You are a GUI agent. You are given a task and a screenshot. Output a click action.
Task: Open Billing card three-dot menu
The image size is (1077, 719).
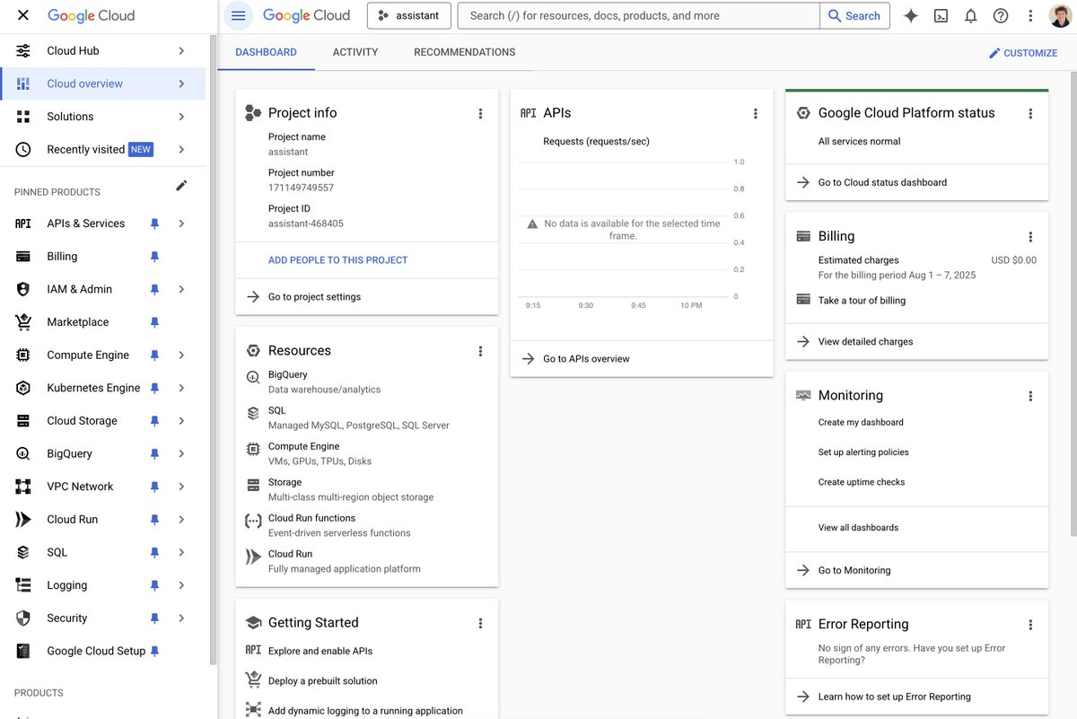(1030, 237)
